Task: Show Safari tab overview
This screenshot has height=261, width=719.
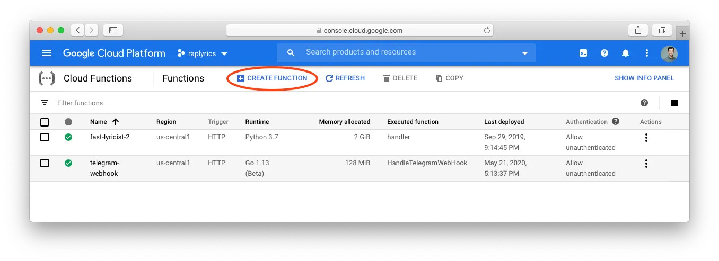Action: 662,30
